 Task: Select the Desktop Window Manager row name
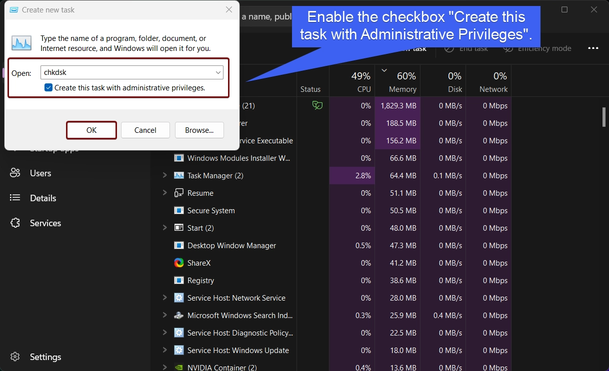point(231,246)
